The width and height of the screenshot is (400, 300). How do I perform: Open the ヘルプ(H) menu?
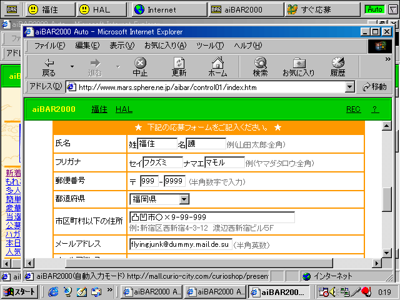pos(248,46)
